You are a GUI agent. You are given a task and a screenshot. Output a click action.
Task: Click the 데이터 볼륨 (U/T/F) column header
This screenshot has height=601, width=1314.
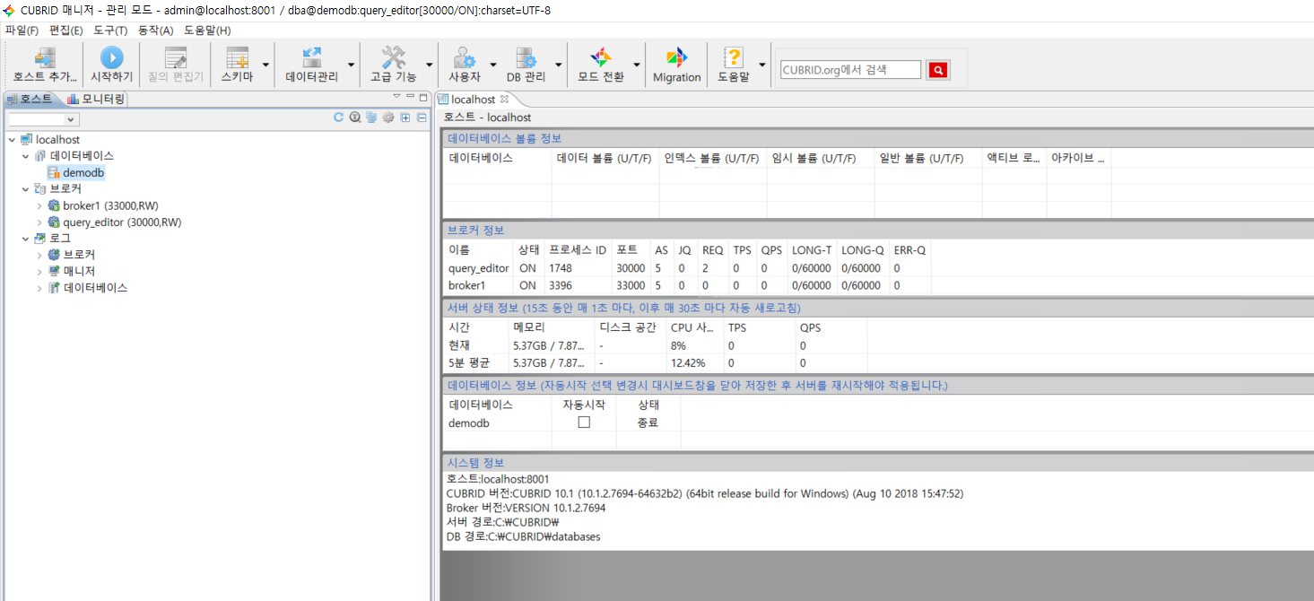coord(604,158)
